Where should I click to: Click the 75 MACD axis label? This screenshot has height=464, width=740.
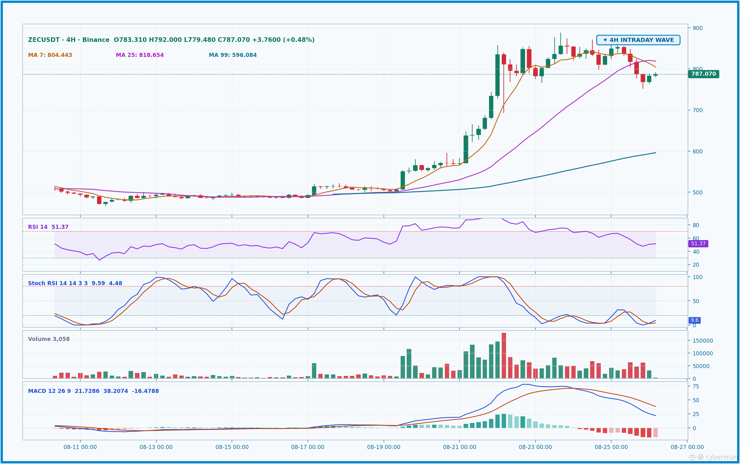coord(696,386)
